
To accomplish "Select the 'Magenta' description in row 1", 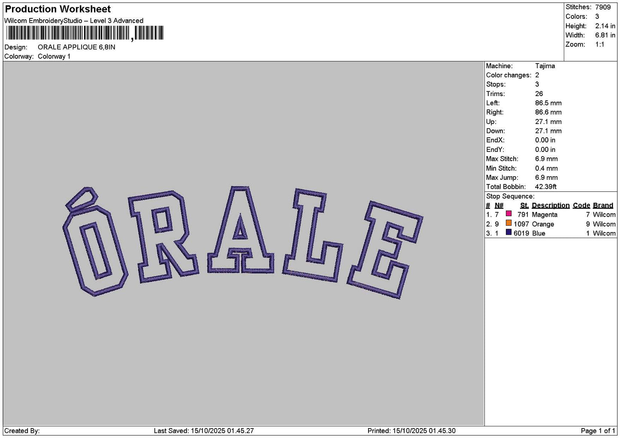I will [x=544, y=215].
